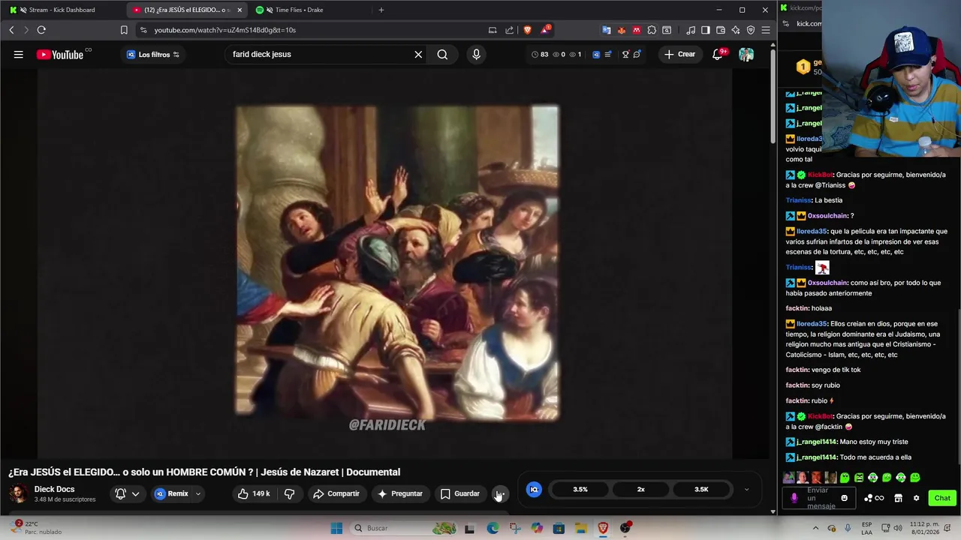Save the video with Guardar

point(459,493)
